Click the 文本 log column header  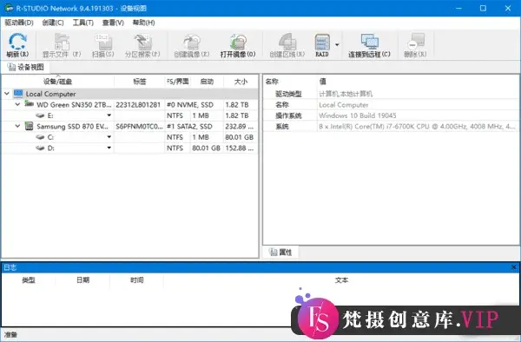341,280
